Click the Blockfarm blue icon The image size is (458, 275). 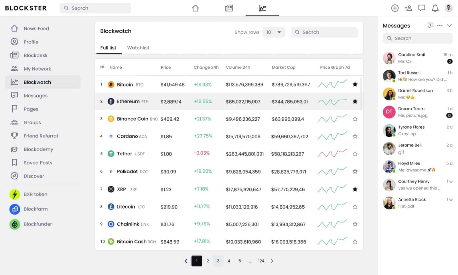[x=15, y=209]
